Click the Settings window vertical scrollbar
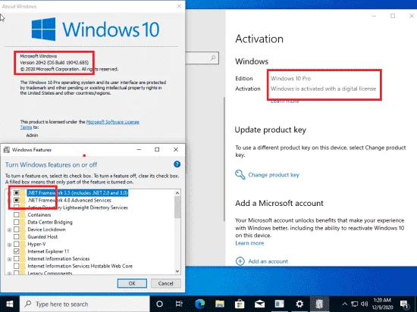Viewport: 417px width, 312px height. pyautogui.click(x=224, y=159)
